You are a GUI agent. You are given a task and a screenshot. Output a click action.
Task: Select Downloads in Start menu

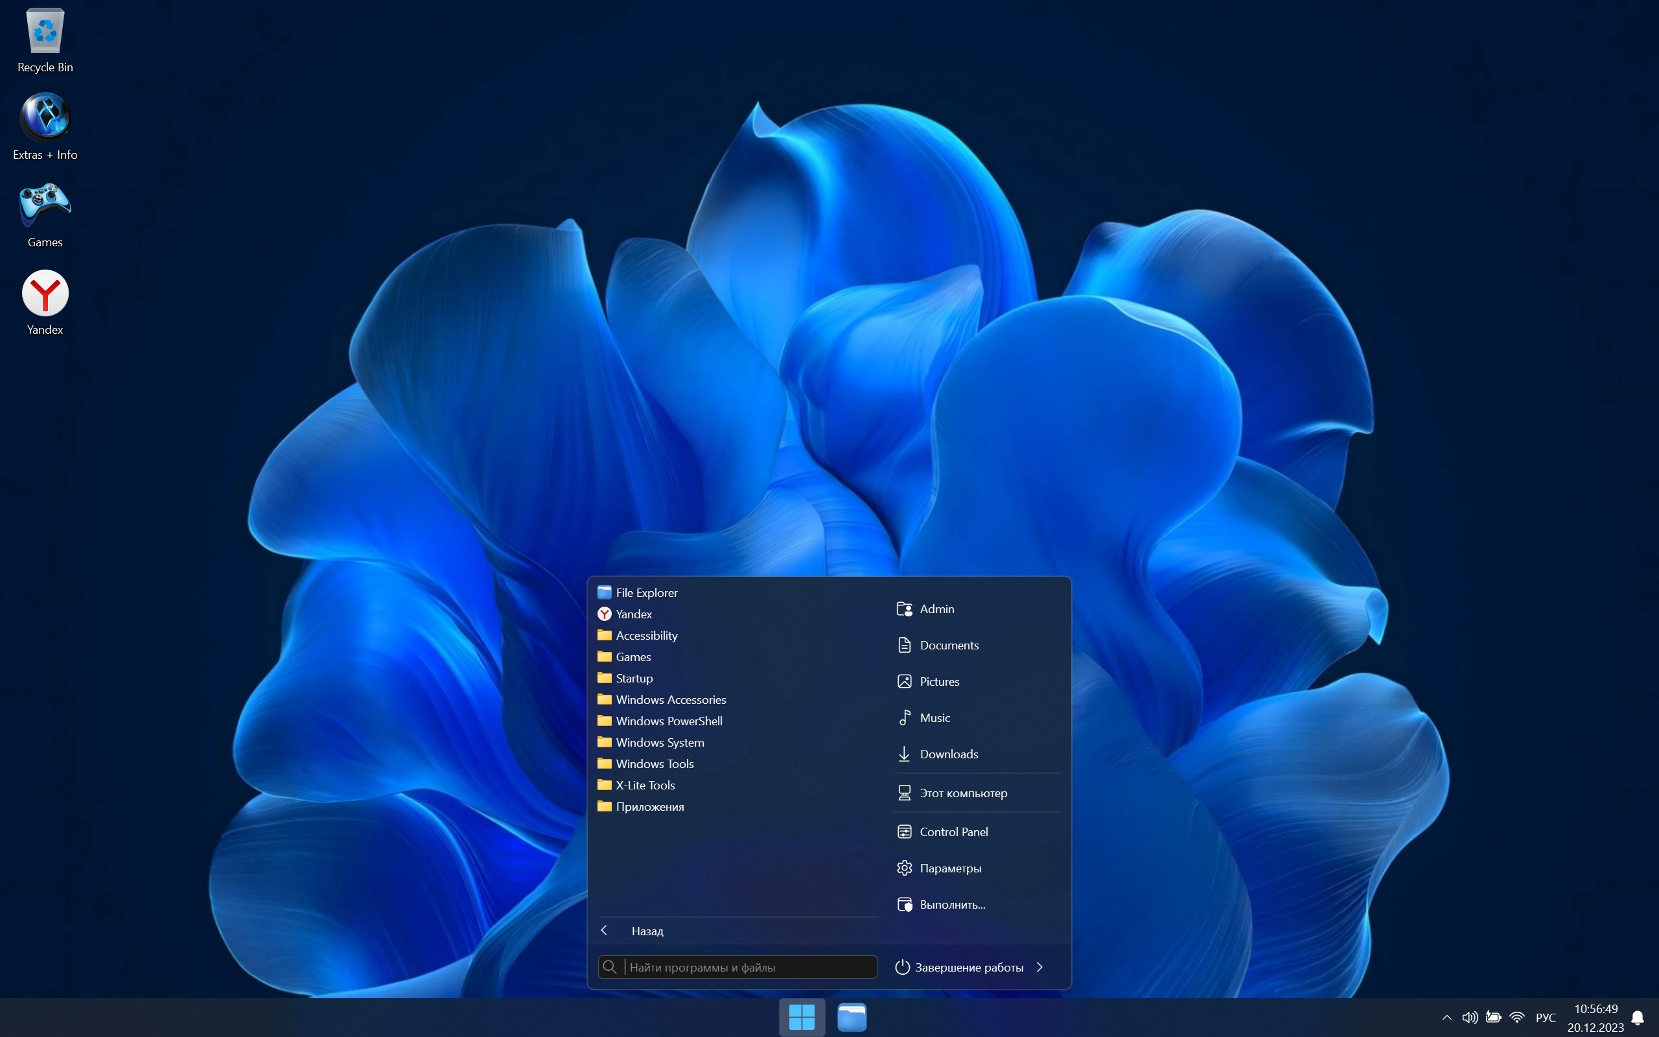[x=948, y=754]
